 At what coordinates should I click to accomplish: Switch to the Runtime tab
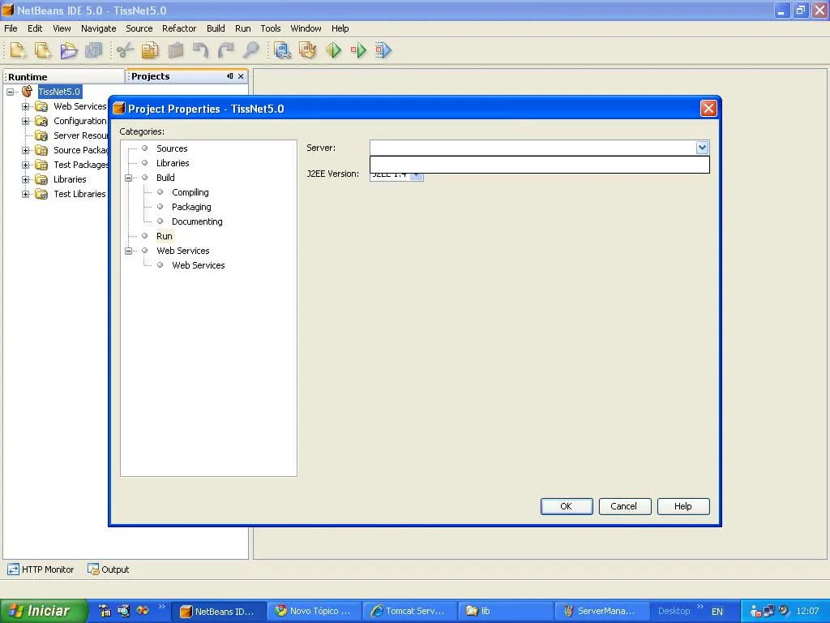pyautogui.click(x=28, y=77)
